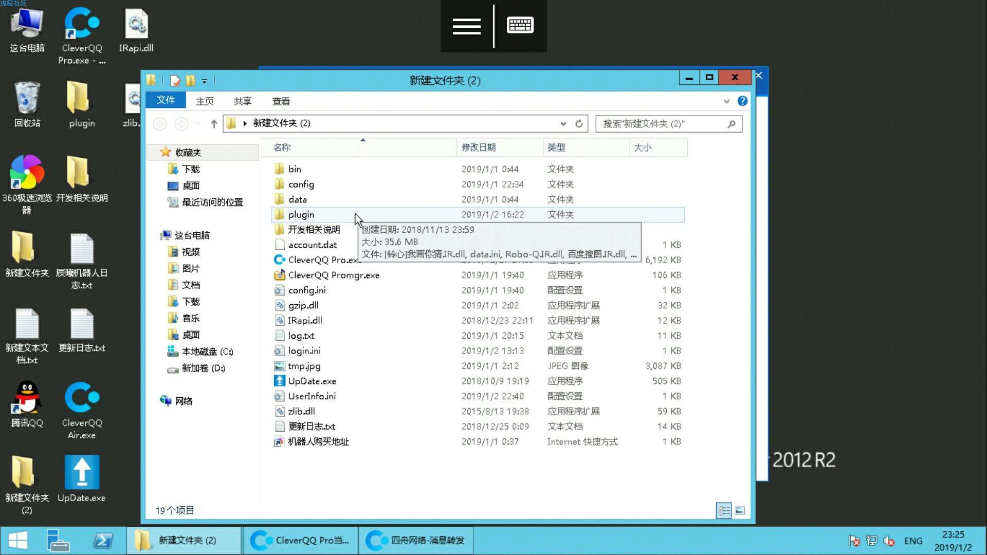
Task: Expand the ribbon with the chevron
Action: point(726,101)
